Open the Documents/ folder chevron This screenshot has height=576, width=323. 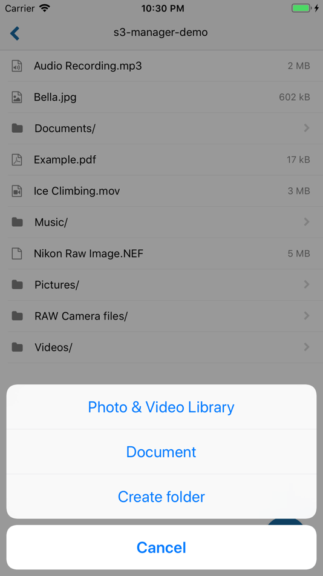(x=307, y=128)
